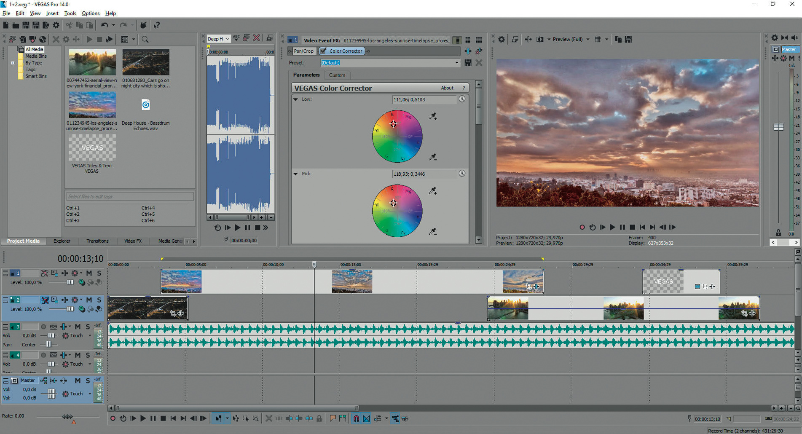Click the Save Preset disk icon

[468, 63]
